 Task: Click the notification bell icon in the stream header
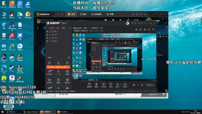(x=149, y=29)
